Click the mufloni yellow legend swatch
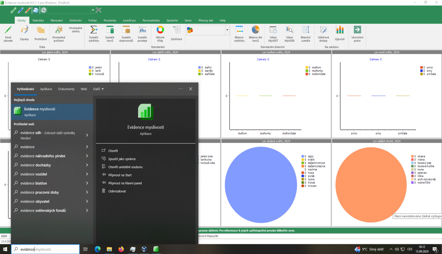This screenshot has height=254, width=442. [x=307, y=68]
